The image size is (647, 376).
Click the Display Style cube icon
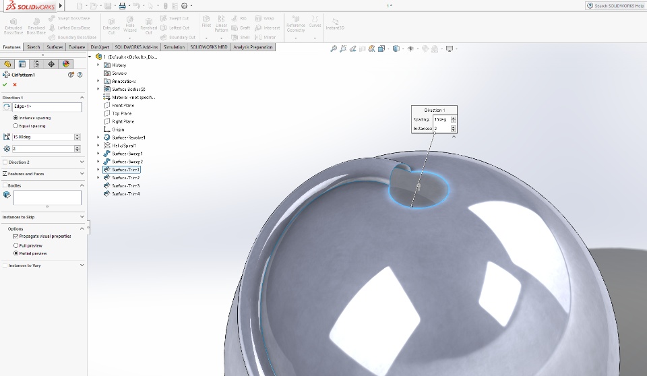(x=396, y=49)
